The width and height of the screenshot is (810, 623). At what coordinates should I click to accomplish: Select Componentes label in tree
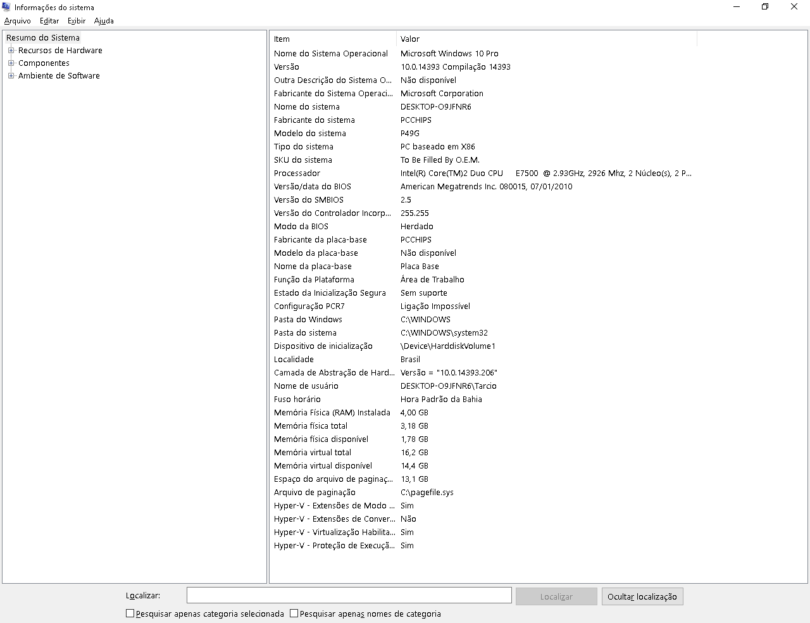(44, 63)
